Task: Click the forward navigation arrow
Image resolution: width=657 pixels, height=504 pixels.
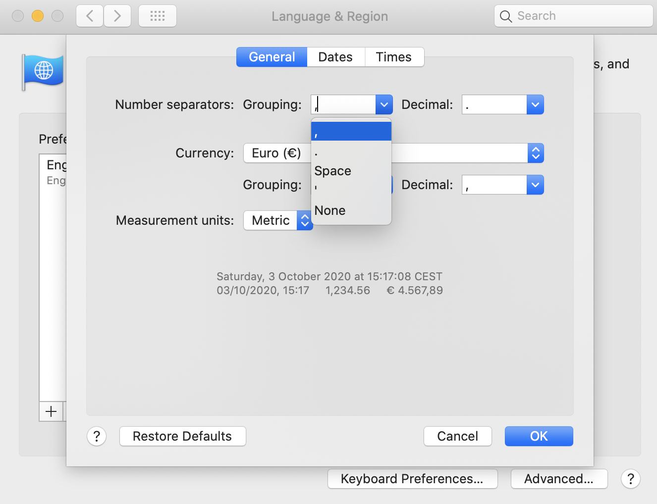Action: (x=117, y=16)
